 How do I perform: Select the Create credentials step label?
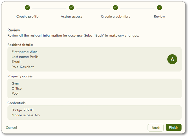click(115, 16)
